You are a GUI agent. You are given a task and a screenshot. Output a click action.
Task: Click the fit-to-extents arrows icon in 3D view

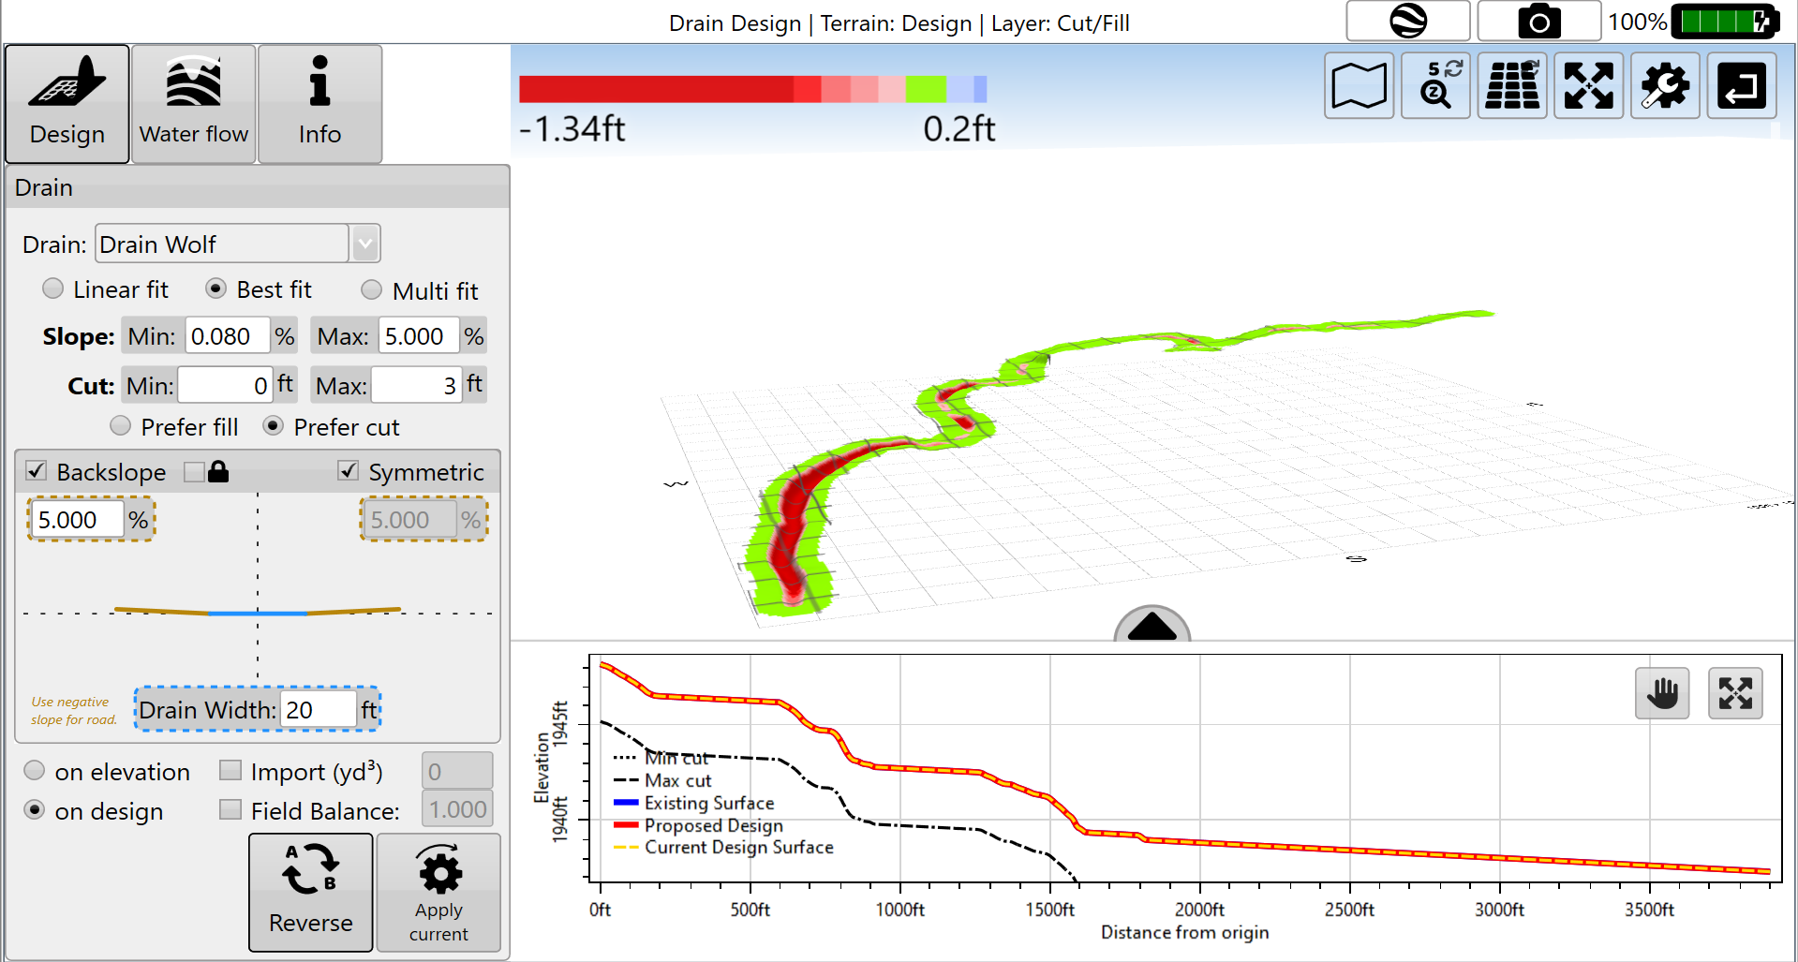tap(1589, 86)
